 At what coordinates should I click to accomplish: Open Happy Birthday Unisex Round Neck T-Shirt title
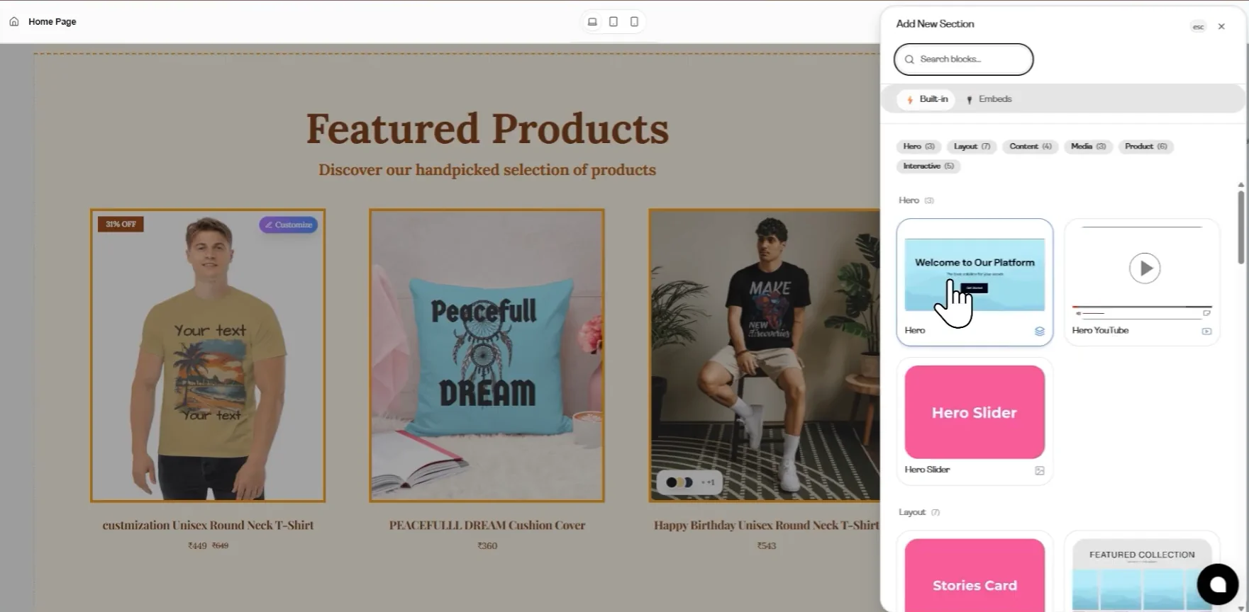tap(766, 526)
